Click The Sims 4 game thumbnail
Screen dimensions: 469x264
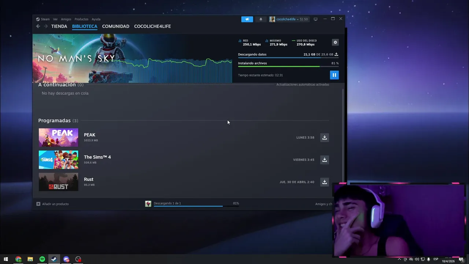point(59,159)
